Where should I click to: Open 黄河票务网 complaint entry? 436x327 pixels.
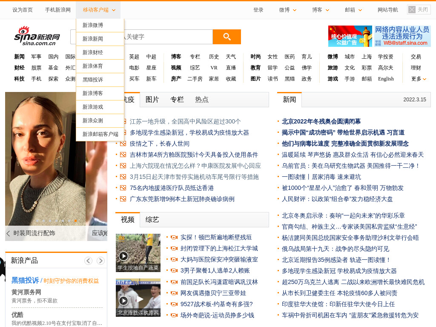(26, 292)
